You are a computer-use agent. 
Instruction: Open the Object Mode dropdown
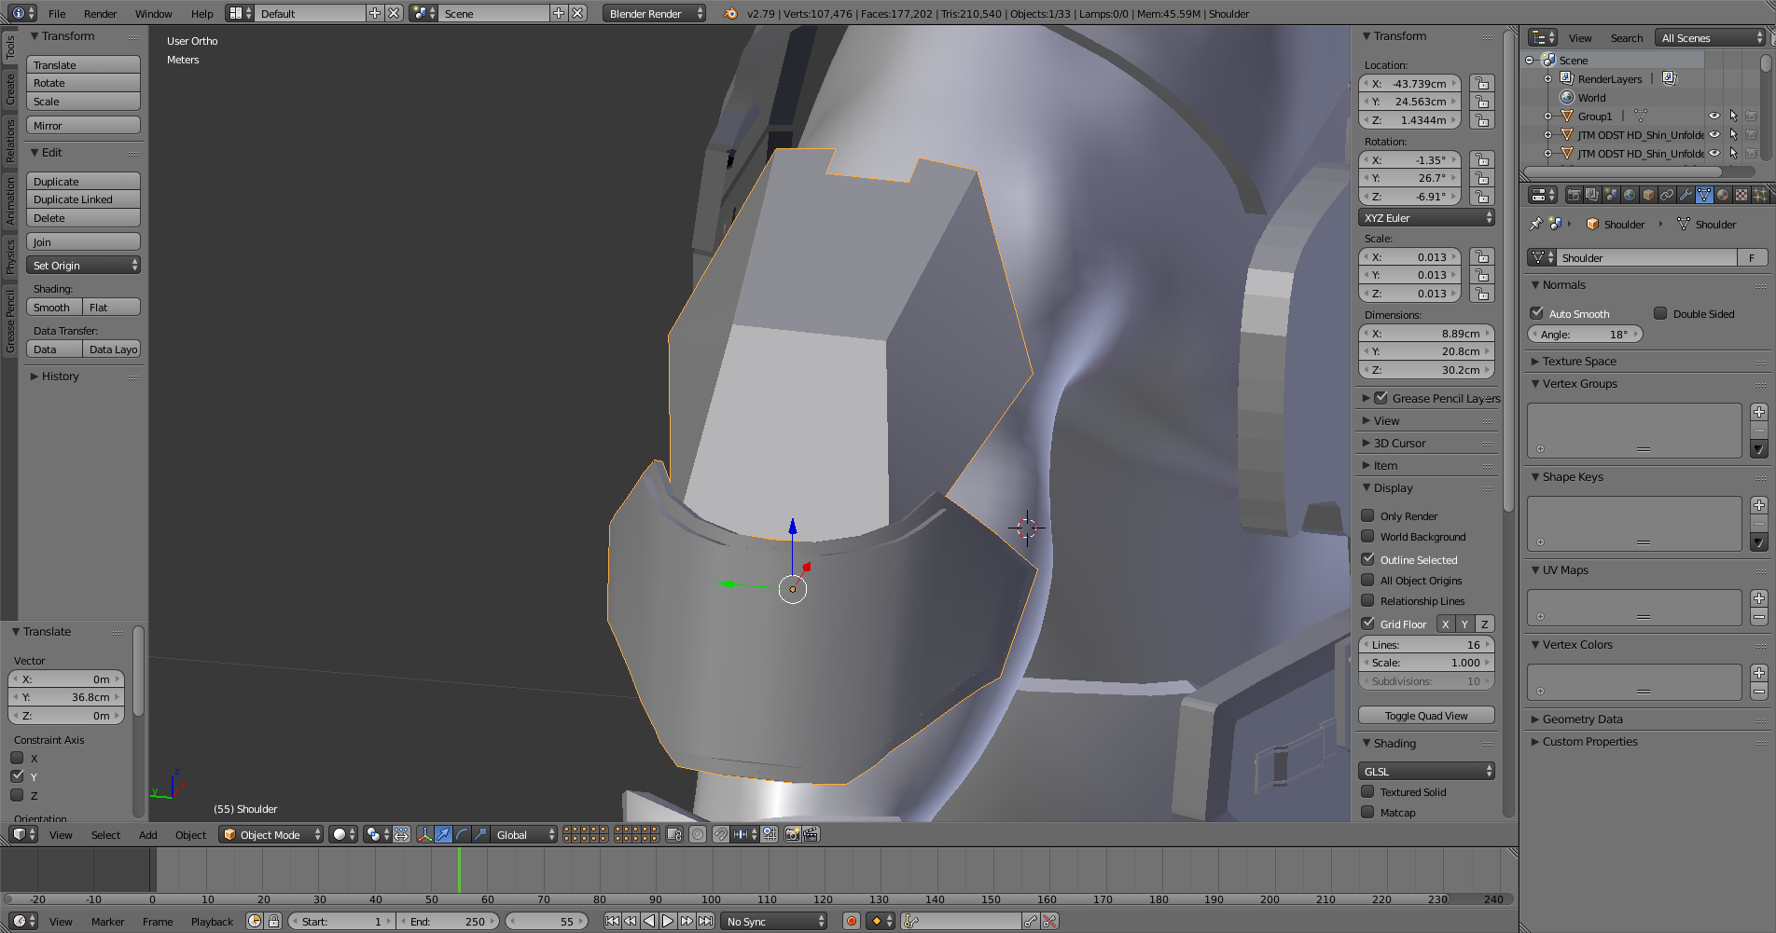(x=271, y=834)
